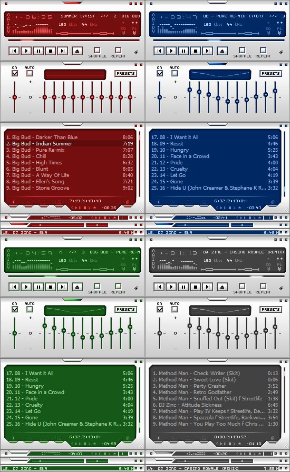The height and width of the screenshot is (472, 290).
Task: Click the Eject icon in green player
Action: [77, 287]
